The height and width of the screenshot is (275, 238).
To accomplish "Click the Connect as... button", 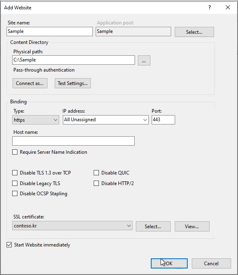I will tap(30, 83).
